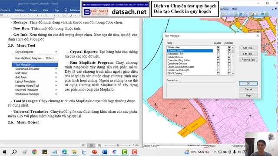The width and height of the screenshot is (278, 156).
Task: Launch Google Chrome from taskbar
Action: pos(35,152)
